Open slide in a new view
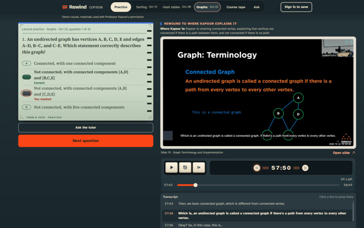This screenshot has width=364, height=228. tap(344, 153)
